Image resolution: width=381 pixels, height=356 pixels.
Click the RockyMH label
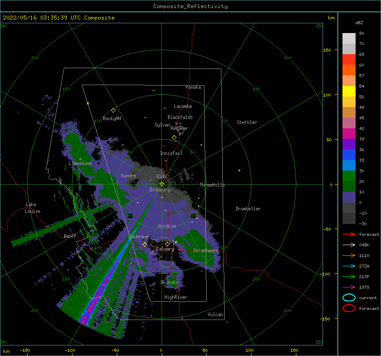[x=112, y=119]
